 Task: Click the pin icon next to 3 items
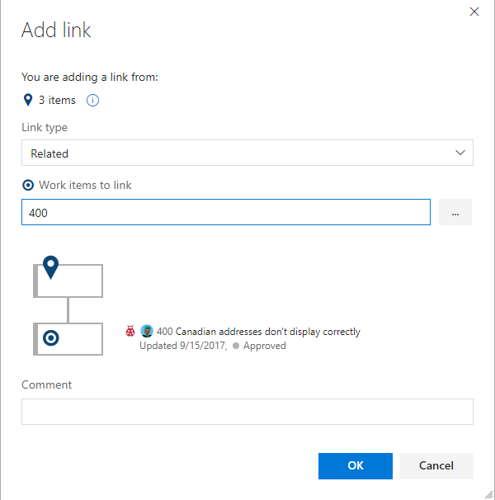(28, 100)
